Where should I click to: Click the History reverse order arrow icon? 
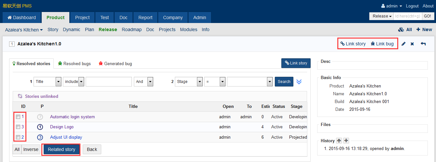[339, 141]
